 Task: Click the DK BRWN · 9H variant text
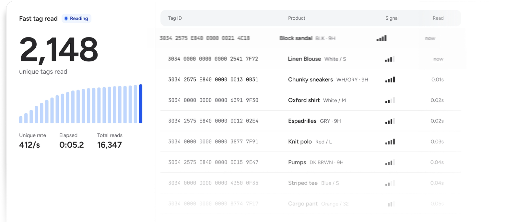click(x=326, y=162)
